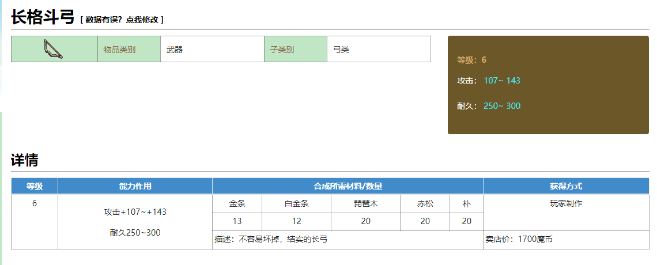Click the 卖店价：1700魔币 cell
The image size is (657, 265).
519,239
